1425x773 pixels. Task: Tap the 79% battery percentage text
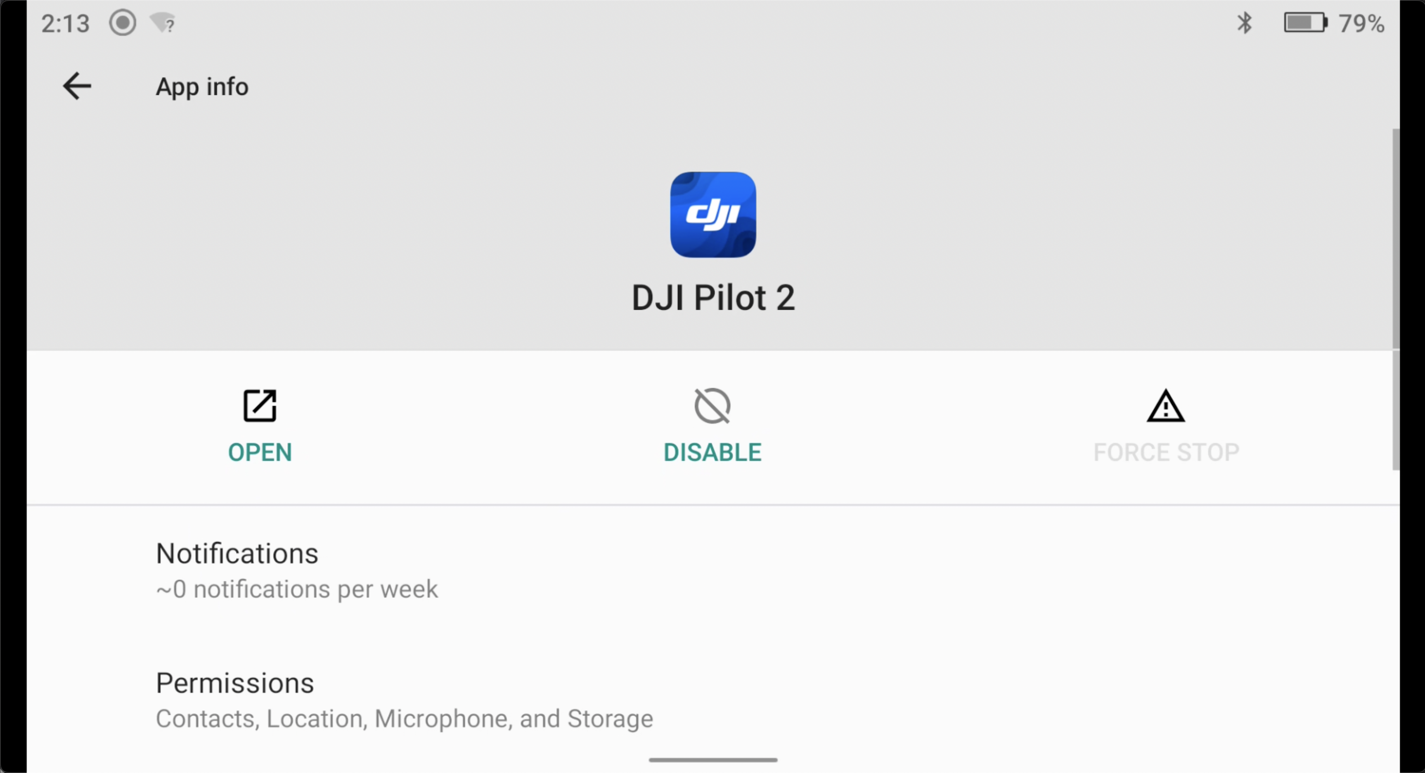pyautogui.click(x=1361, y=24)
